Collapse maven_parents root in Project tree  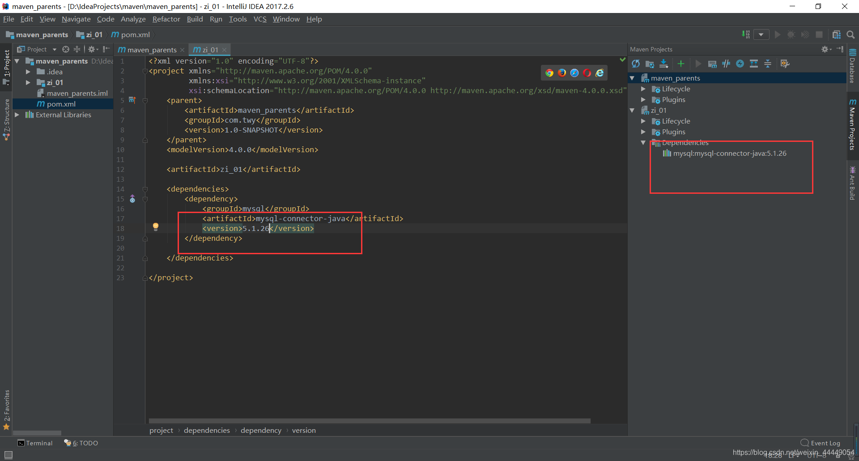[x=17, y=61]
